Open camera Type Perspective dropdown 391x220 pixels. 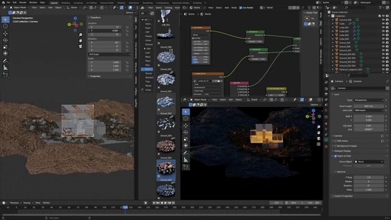(368, 100)
